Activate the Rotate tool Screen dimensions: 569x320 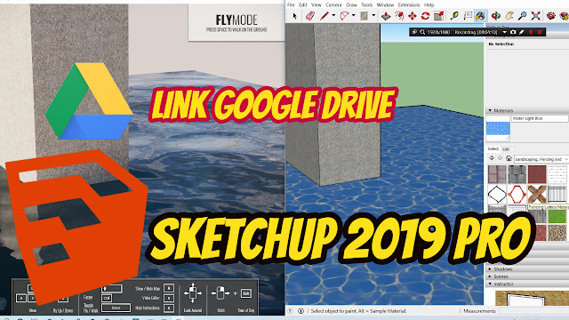pos(425,16)
